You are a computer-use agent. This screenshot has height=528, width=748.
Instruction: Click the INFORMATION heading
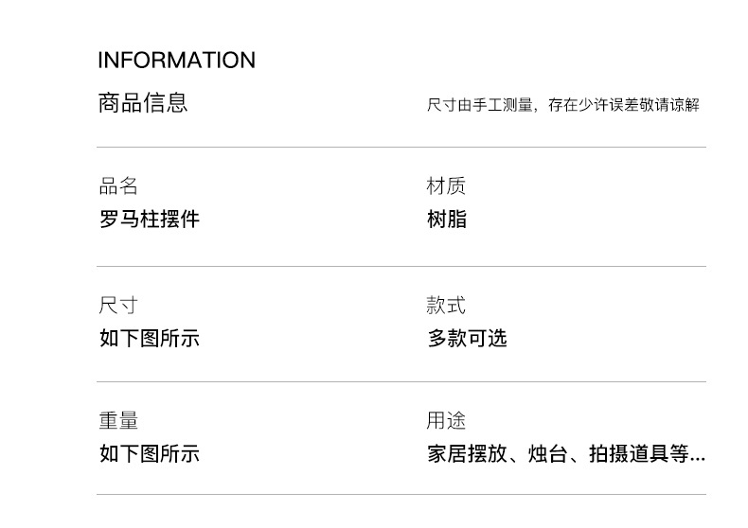[176, 61]
